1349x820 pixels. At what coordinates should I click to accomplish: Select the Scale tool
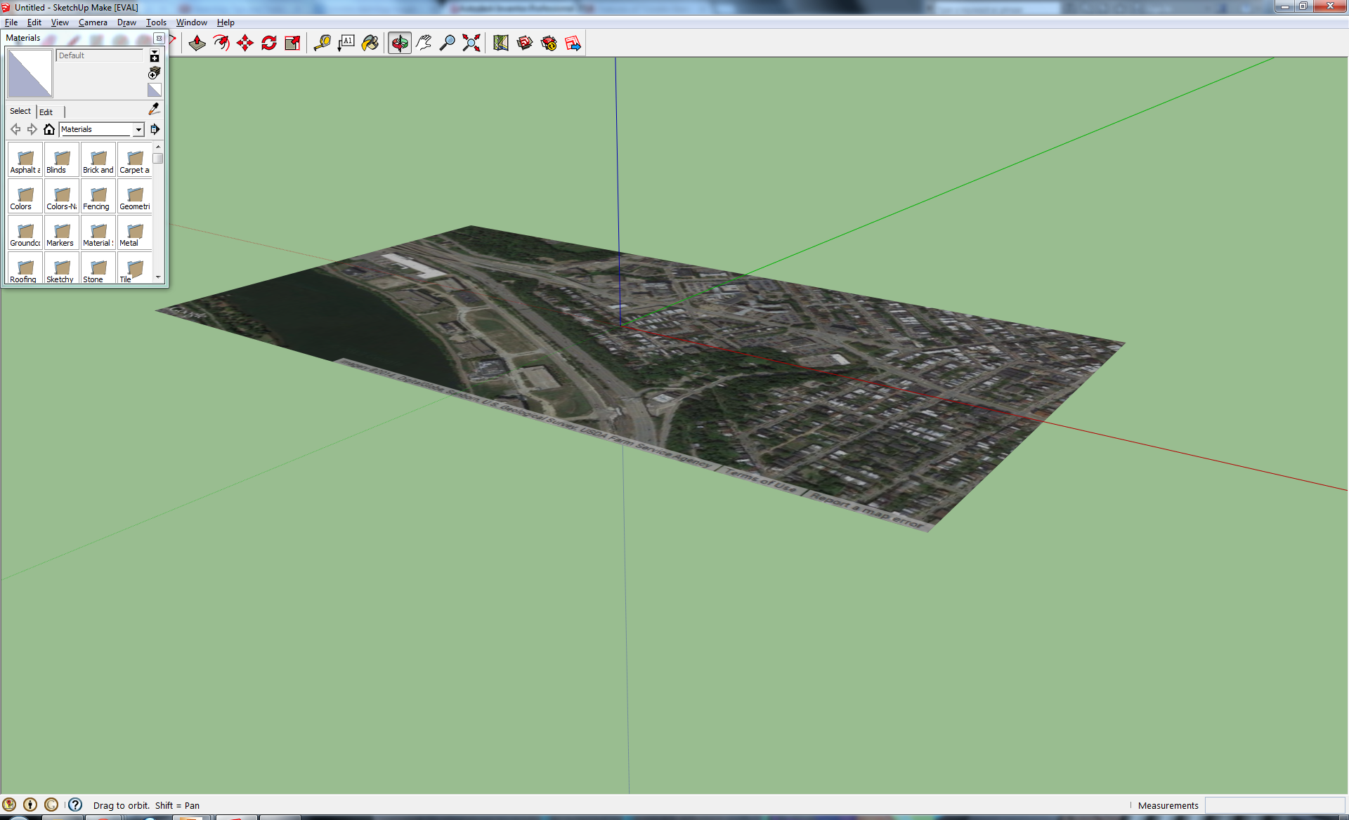(293, 44)
